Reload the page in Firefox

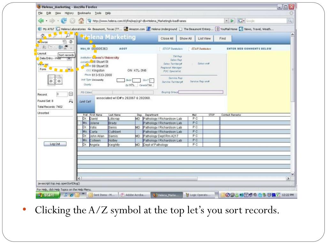point(64,21)
